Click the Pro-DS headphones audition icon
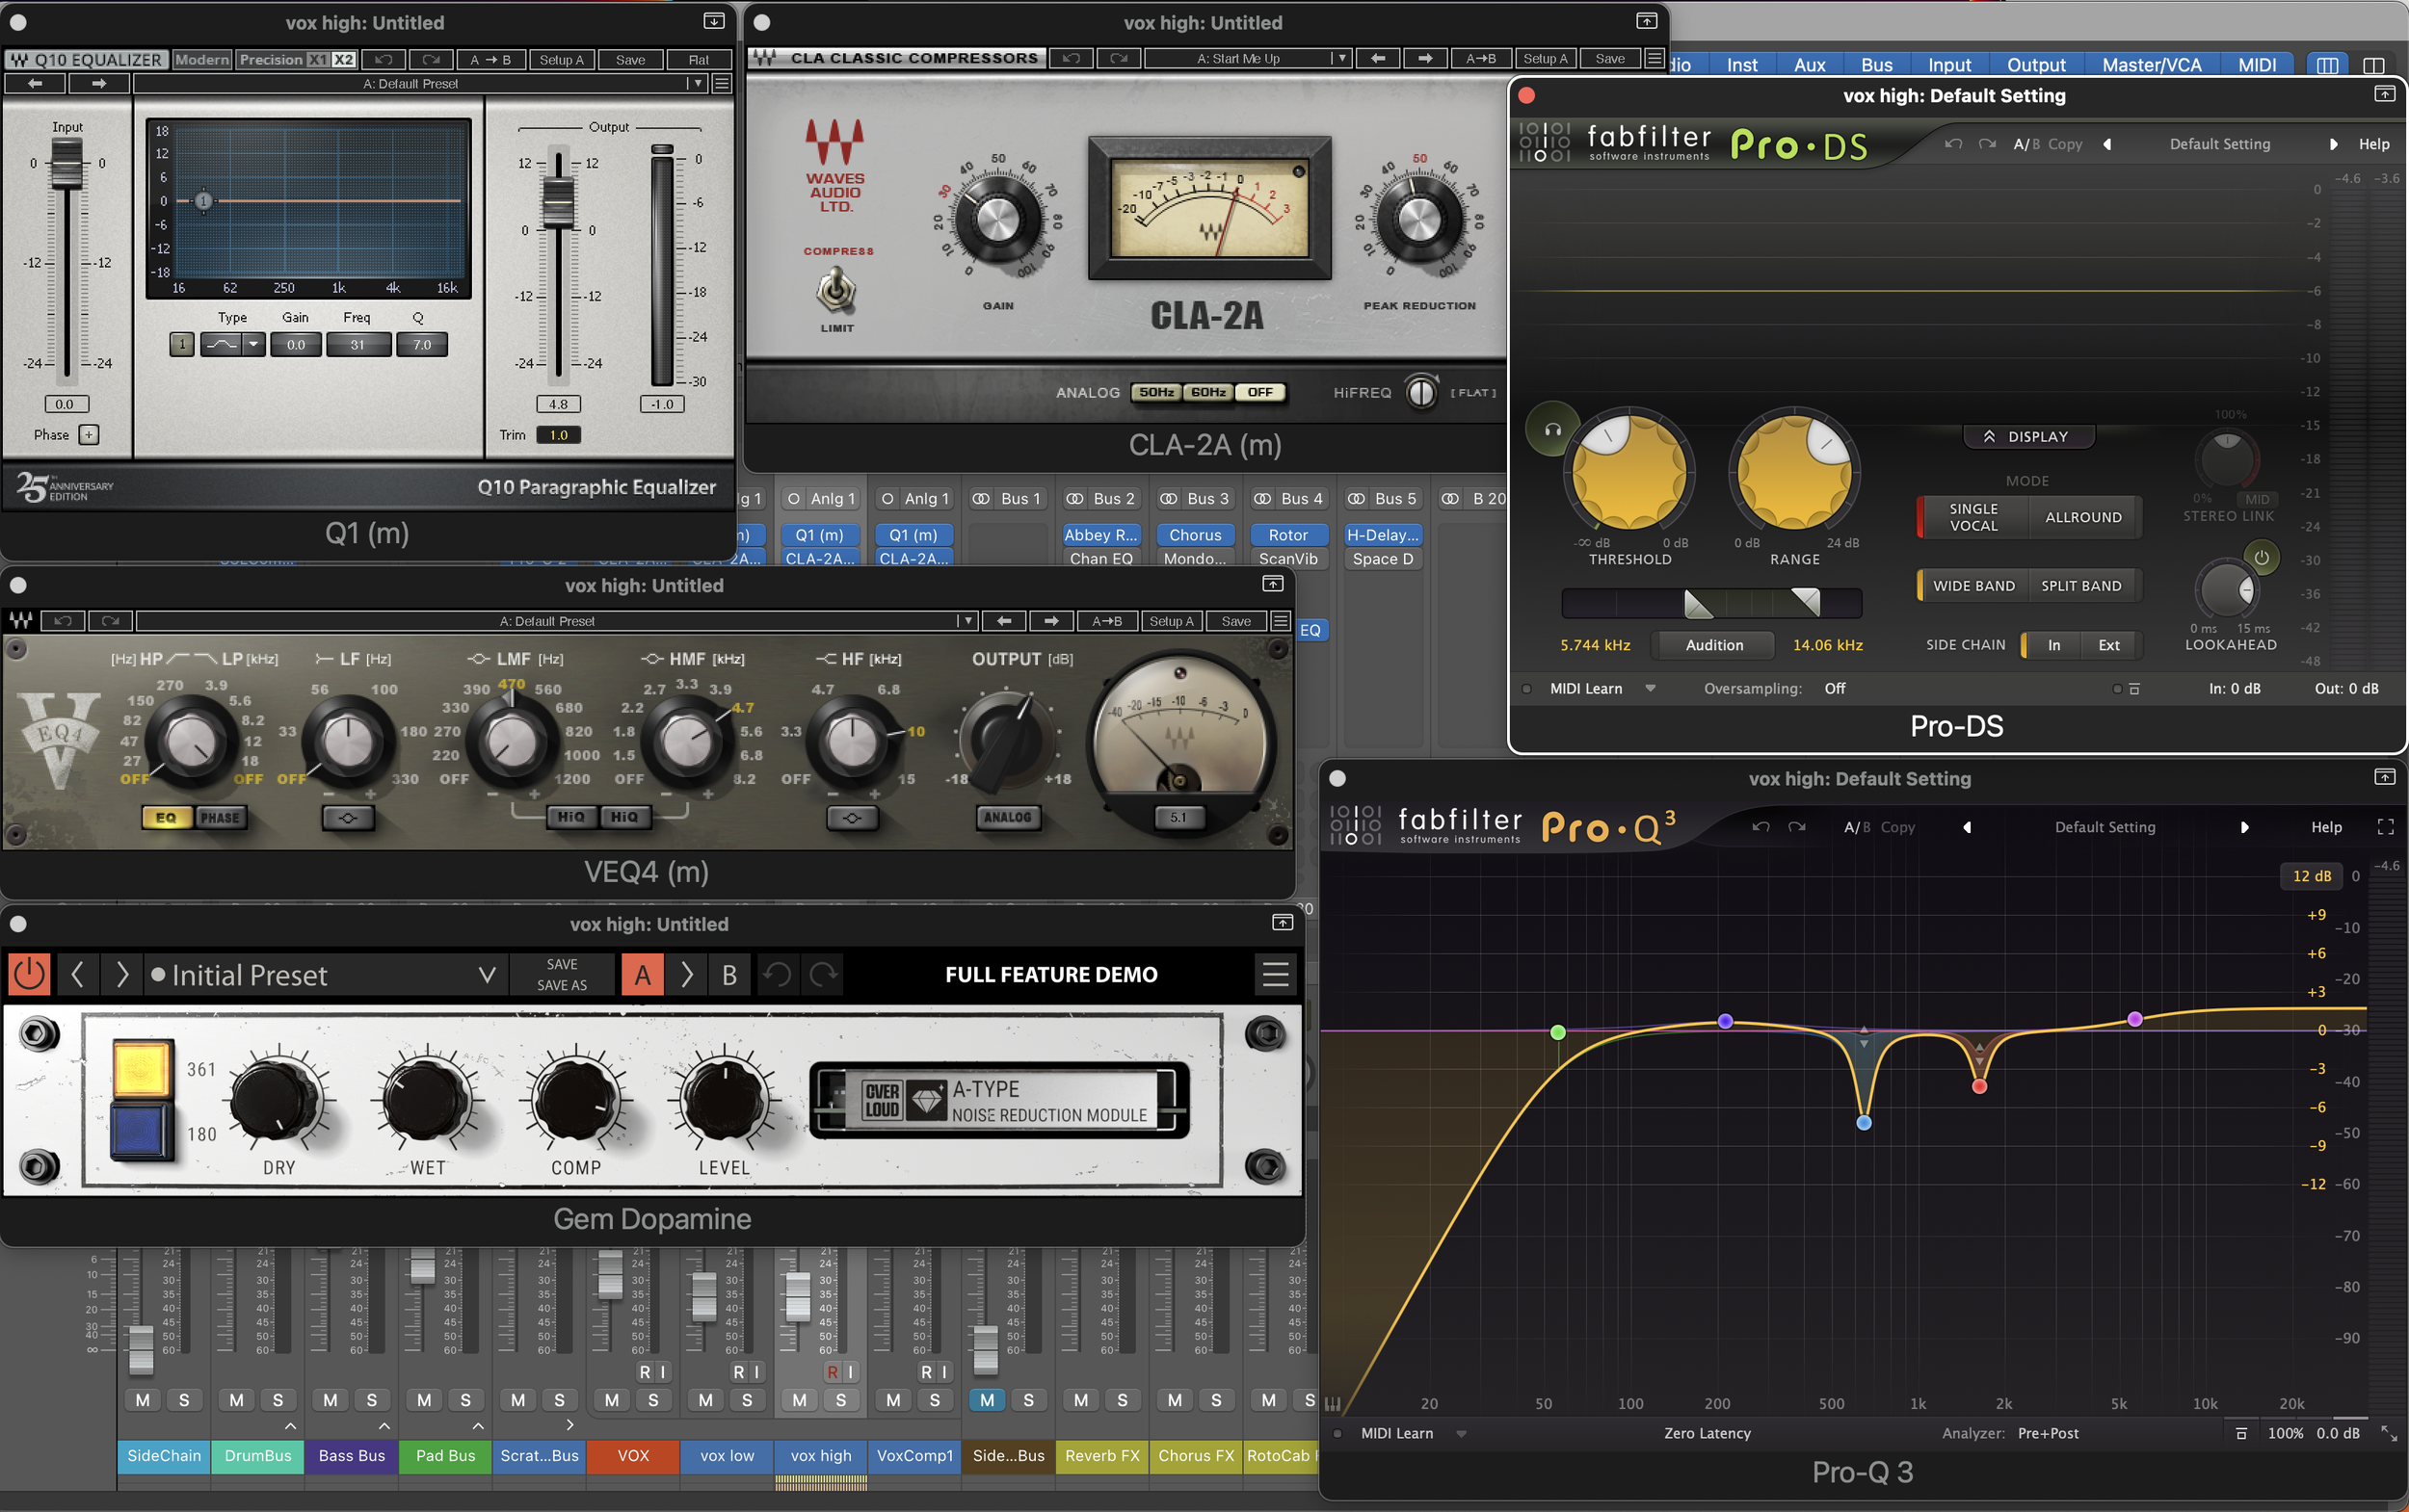Viewport: 2409px width, 1512px height. (x=1551, y=430)
